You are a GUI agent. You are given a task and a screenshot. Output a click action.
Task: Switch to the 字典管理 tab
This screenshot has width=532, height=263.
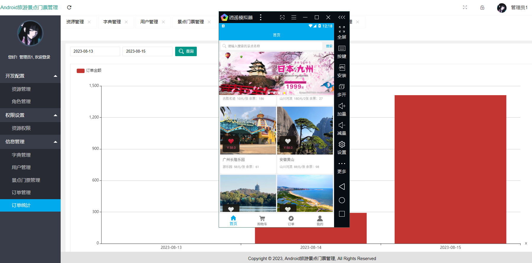coord(112,22)
